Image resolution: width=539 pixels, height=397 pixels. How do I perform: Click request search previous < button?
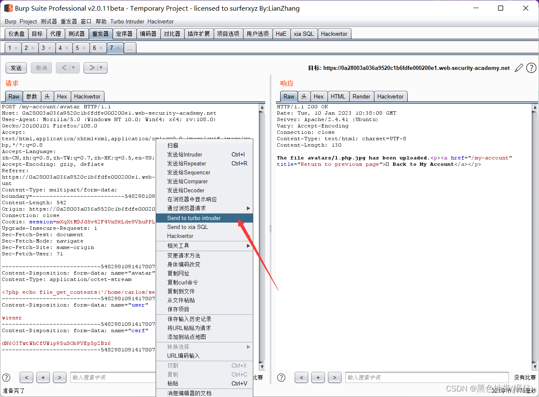tap(26, 377)
